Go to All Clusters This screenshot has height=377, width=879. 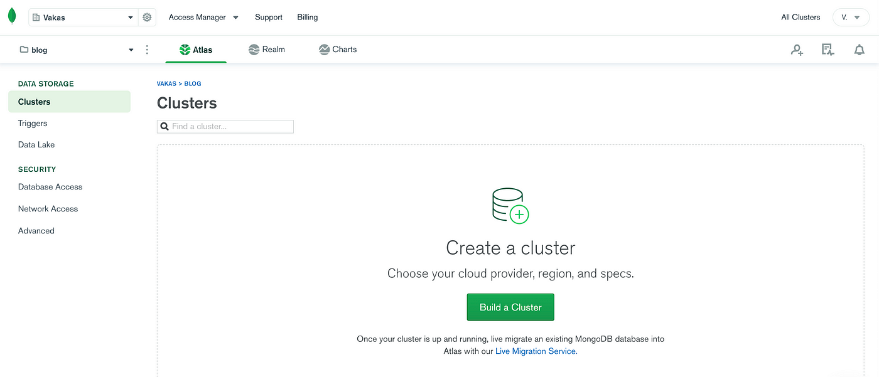pos(801,18)
